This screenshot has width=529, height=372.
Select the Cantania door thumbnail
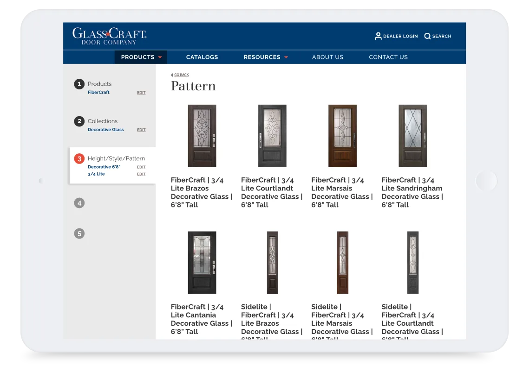(x=202, y=263)
